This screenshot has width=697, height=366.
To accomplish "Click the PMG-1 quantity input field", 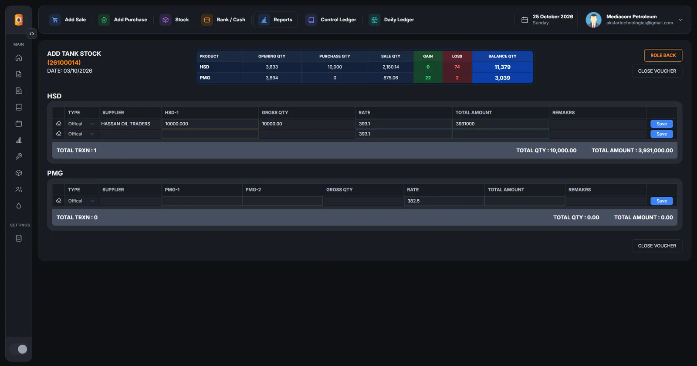I will 202,201.
